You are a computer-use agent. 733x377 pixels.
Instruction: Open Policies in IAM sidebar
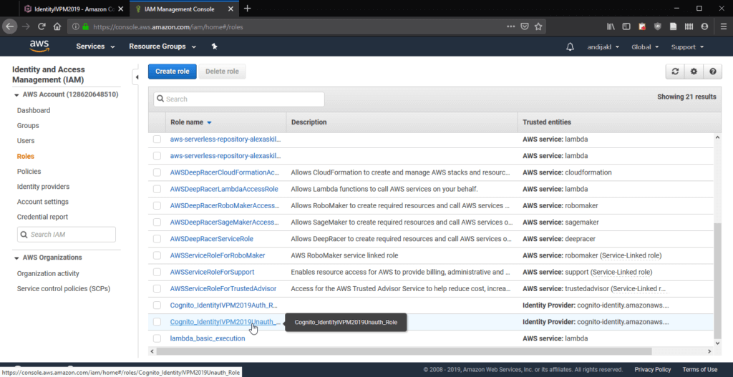pyautogui.click(x=29, y=172)
